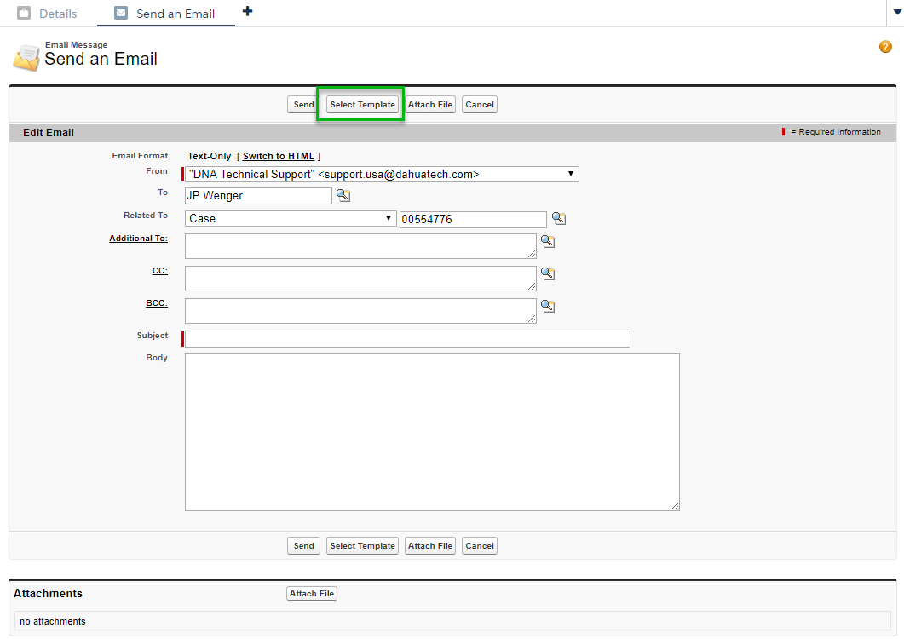Click the Additional To text area
The width and height of the screenshot is (904, 639).
[360, 246]
